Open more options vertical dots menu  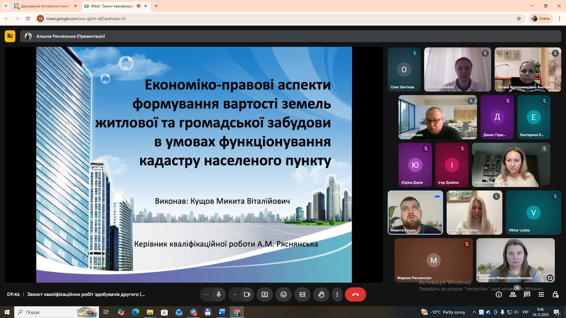(337, 294)
